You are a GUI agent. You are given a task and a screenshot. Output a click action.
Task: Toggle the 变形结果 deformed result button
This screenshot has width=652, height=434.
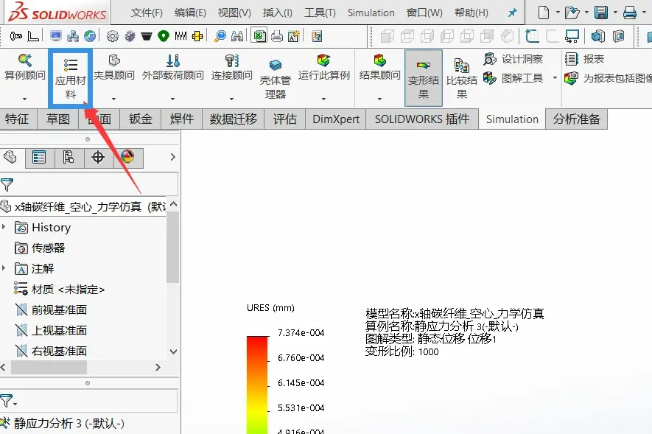[424, 78]
